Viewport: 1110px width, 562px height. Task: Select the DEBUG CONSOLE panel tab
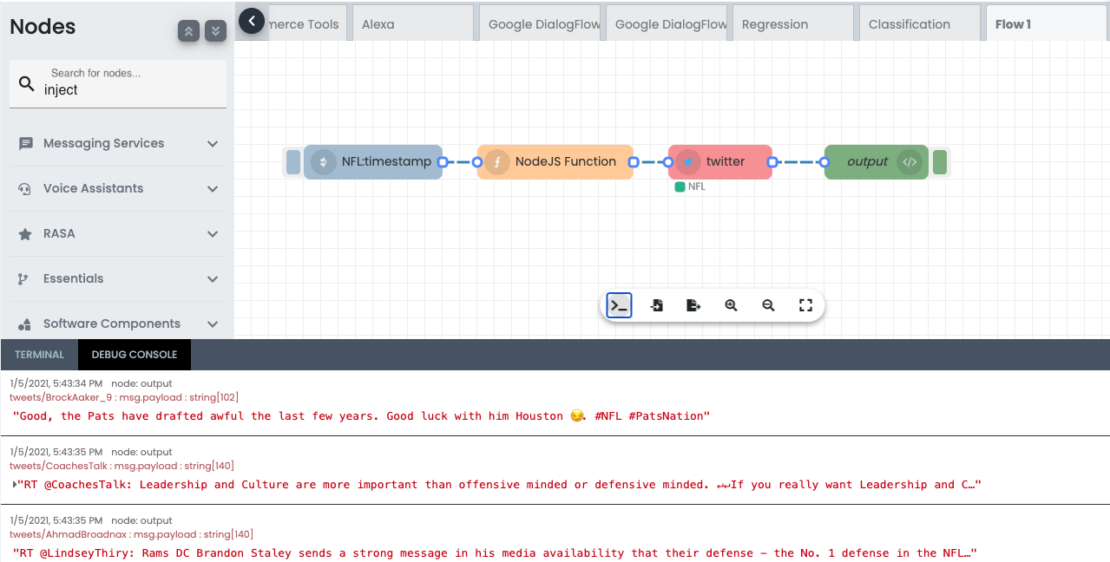[x=135, y=355]
